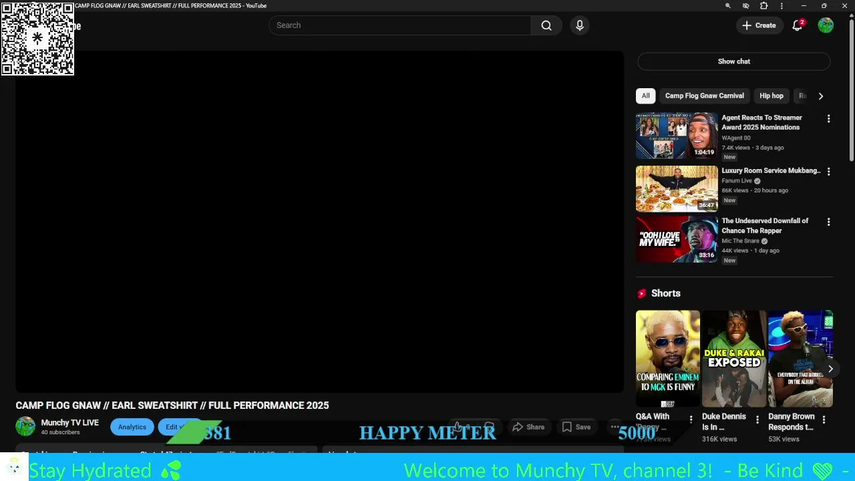This screenshot has width=855, height=481.
Task: Open options for the Q&A With Danny short
Action: pos(691,420)
